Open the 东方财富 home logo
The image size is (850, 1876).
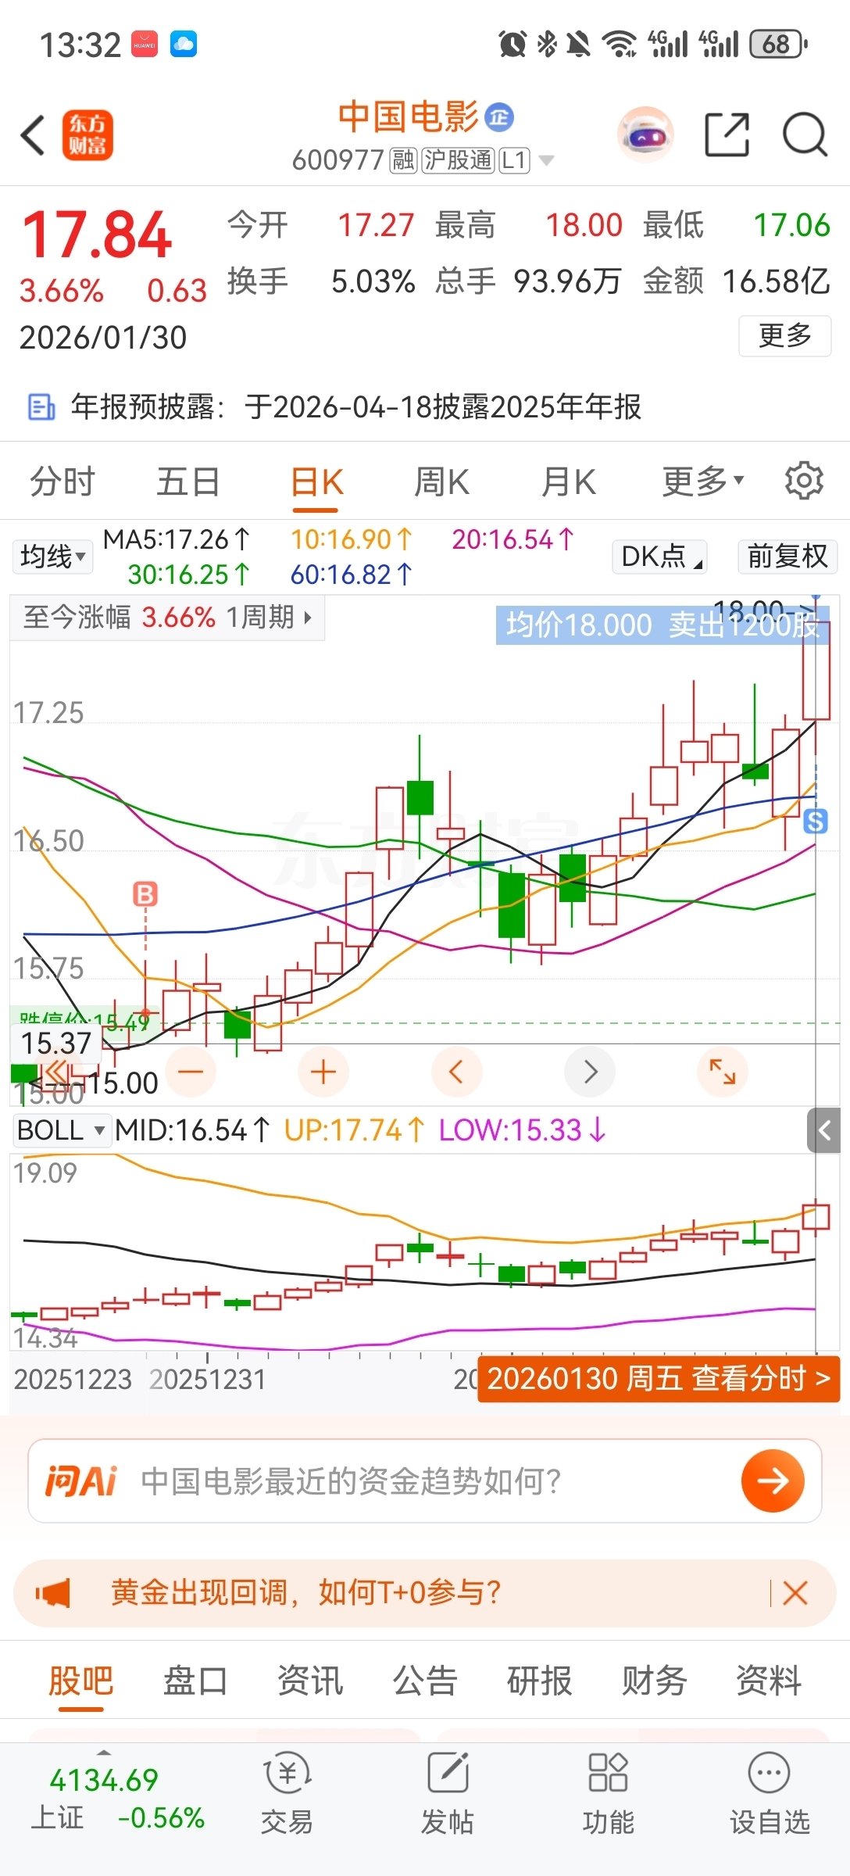point(87,135)
